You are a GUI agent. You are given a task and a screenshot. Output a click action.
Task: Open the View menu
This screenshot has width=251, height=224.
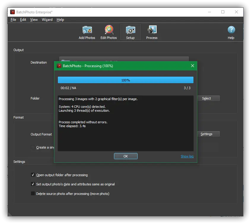click(x=34, y=20)
